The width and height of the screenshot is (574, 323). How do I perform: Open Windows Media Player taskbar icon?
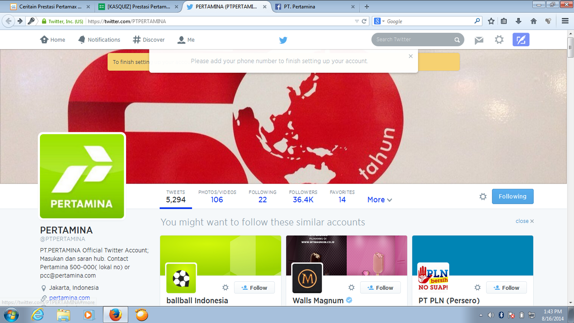pyautogui.click(x=88, y=315)
